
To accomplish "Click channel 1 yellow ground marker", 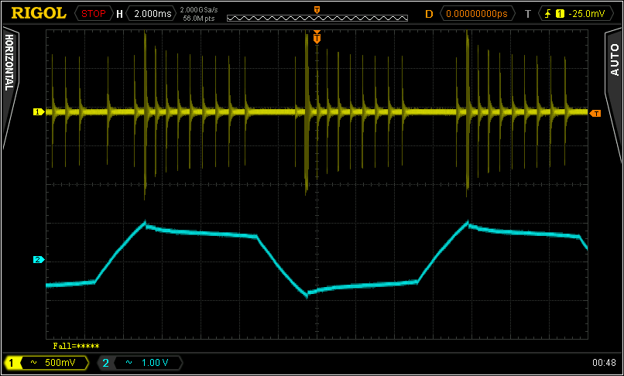I will coord(38,112).
